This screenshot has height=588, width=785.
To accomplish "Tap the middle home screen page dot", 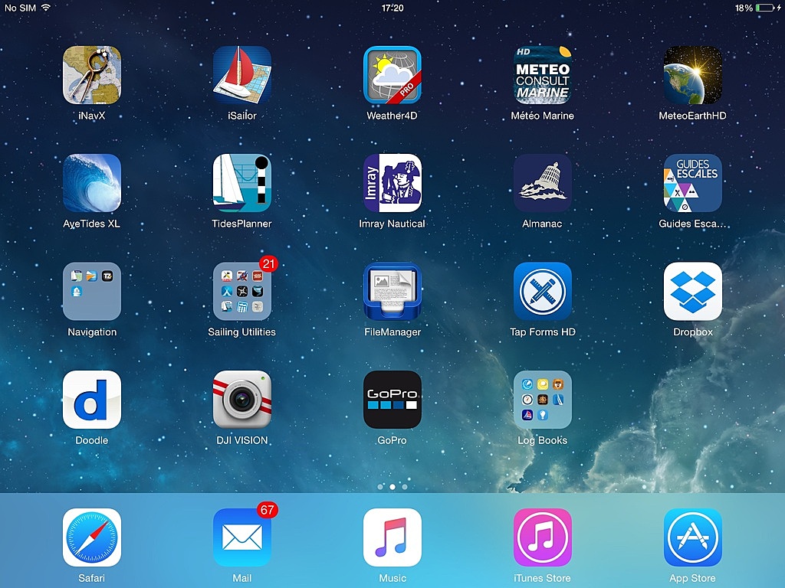I will pos(392,486).
